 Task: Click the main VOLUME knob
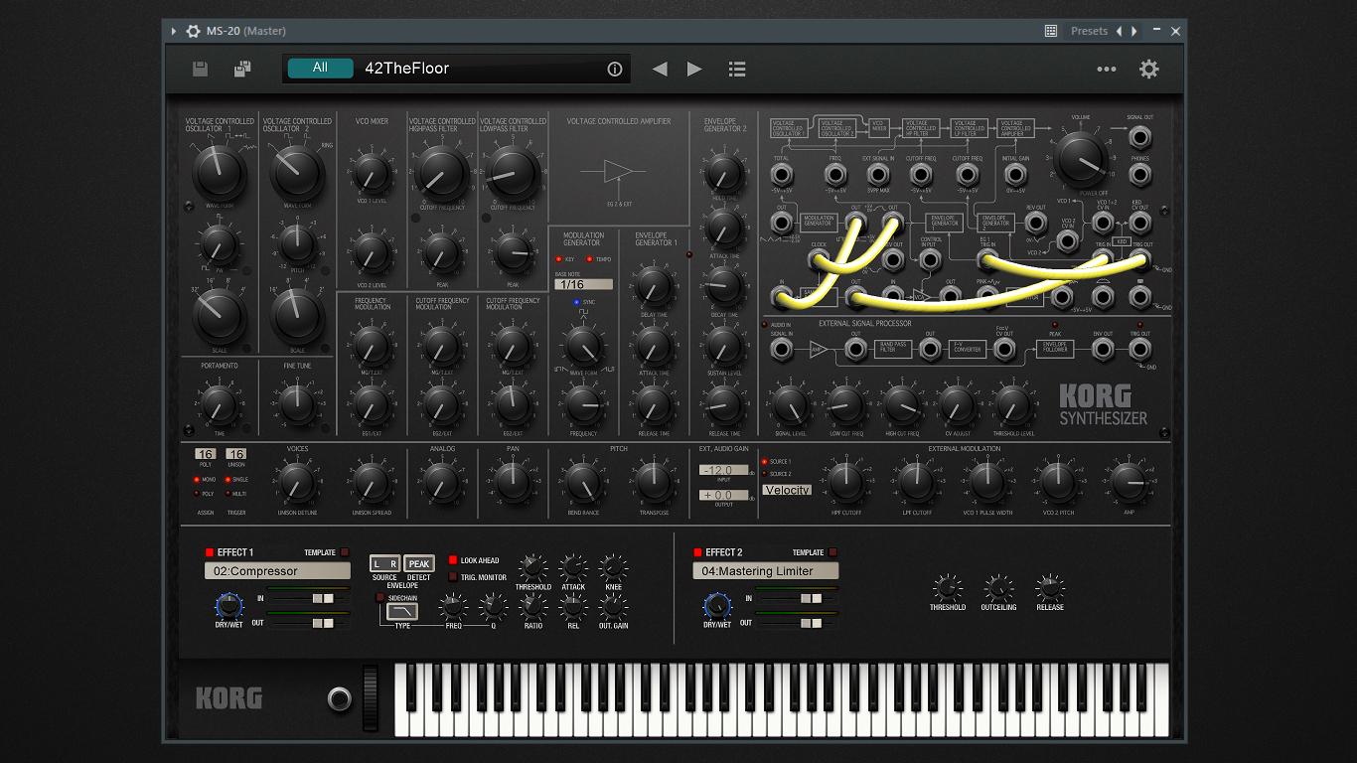pyautogui.click(x=1080, y=160)
